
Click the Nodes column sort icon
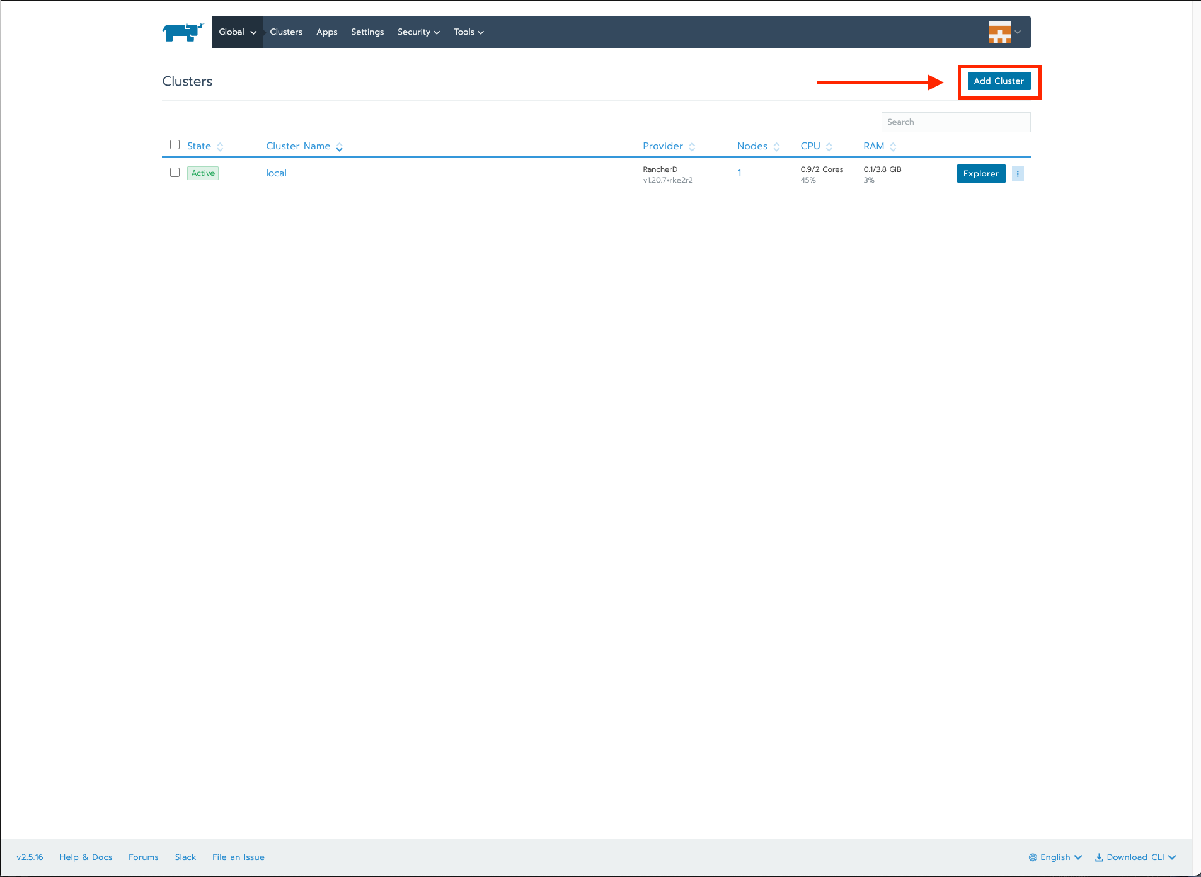coord(776,147)
